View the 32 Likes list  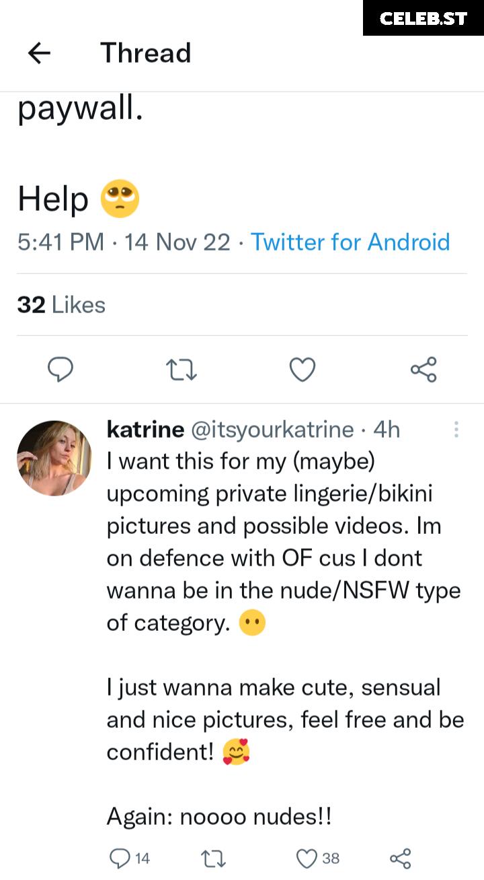click(61, 305)
